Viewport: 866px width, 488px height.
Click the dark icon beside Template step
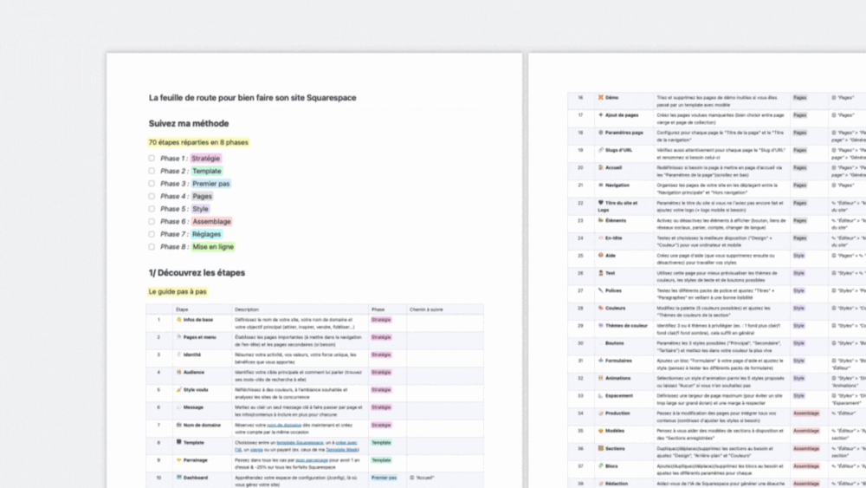click(179, 442)
